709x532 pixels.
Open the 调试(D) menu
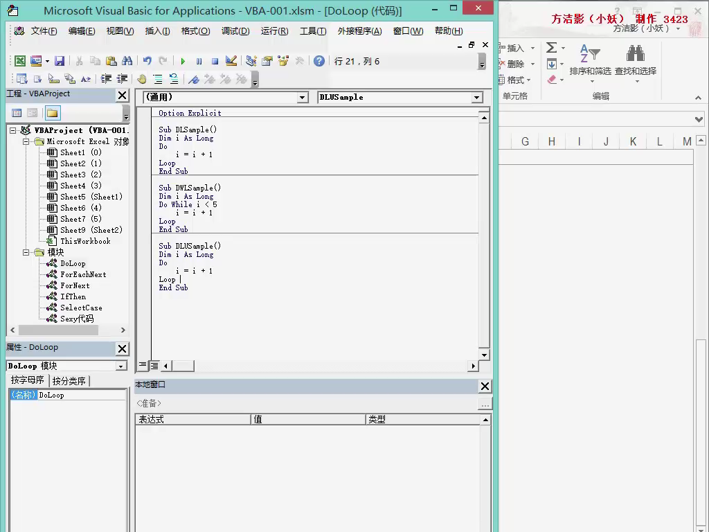point(235,31)
